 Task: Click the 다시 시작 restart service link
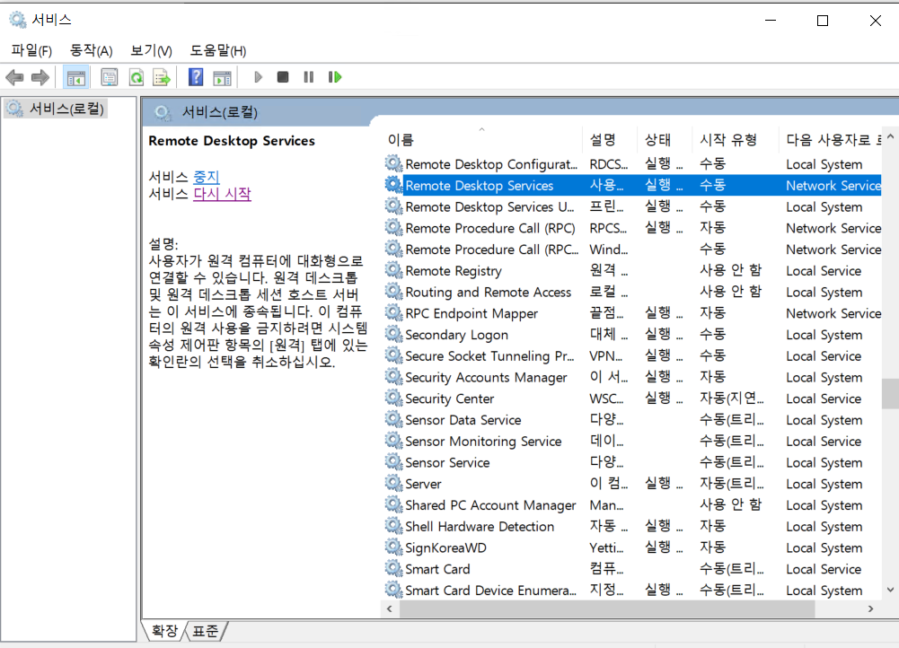[222, 194]
